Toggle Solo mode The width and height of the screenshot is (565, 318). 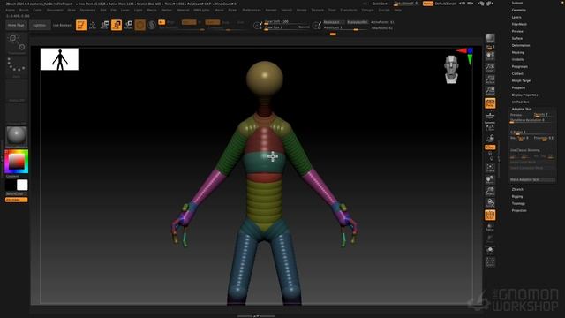(490, 251)
